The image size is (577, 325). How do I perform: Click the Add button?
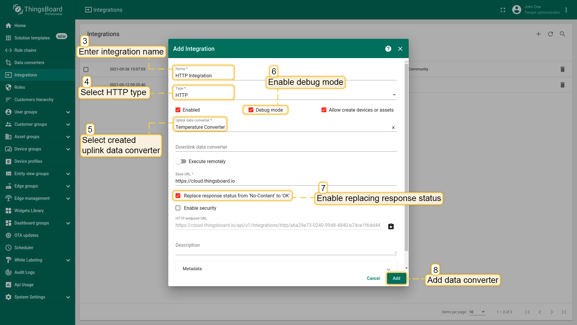coord(396,278)
